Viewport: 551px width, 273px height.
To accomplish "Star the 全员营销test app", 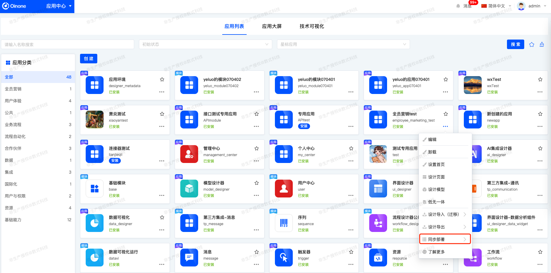I will coord(446,114).
